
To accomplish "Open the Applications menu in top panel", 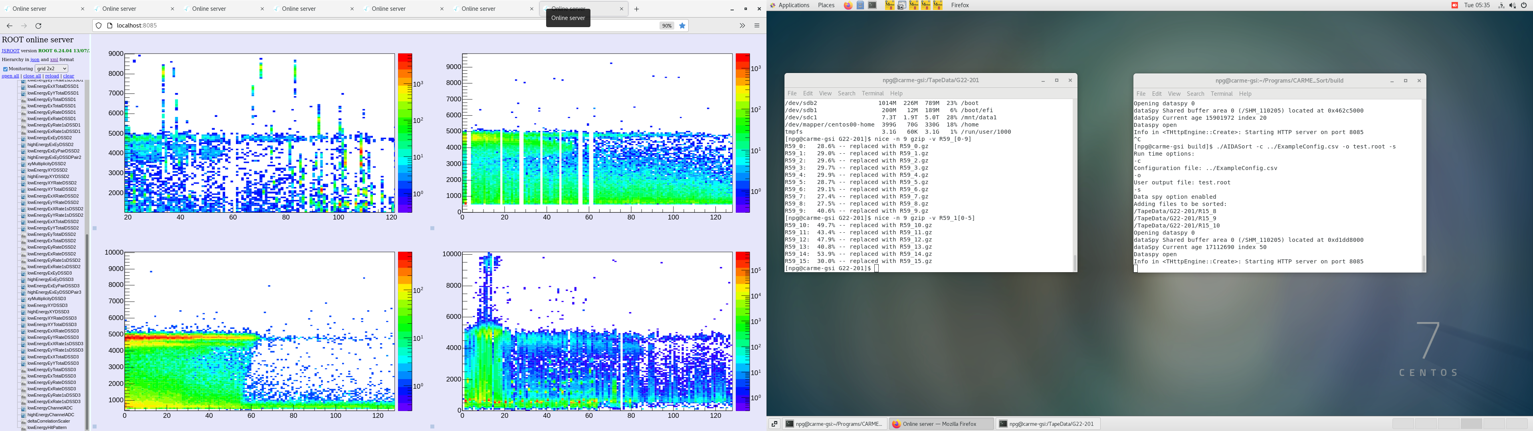I will click(x=794, y=5).
